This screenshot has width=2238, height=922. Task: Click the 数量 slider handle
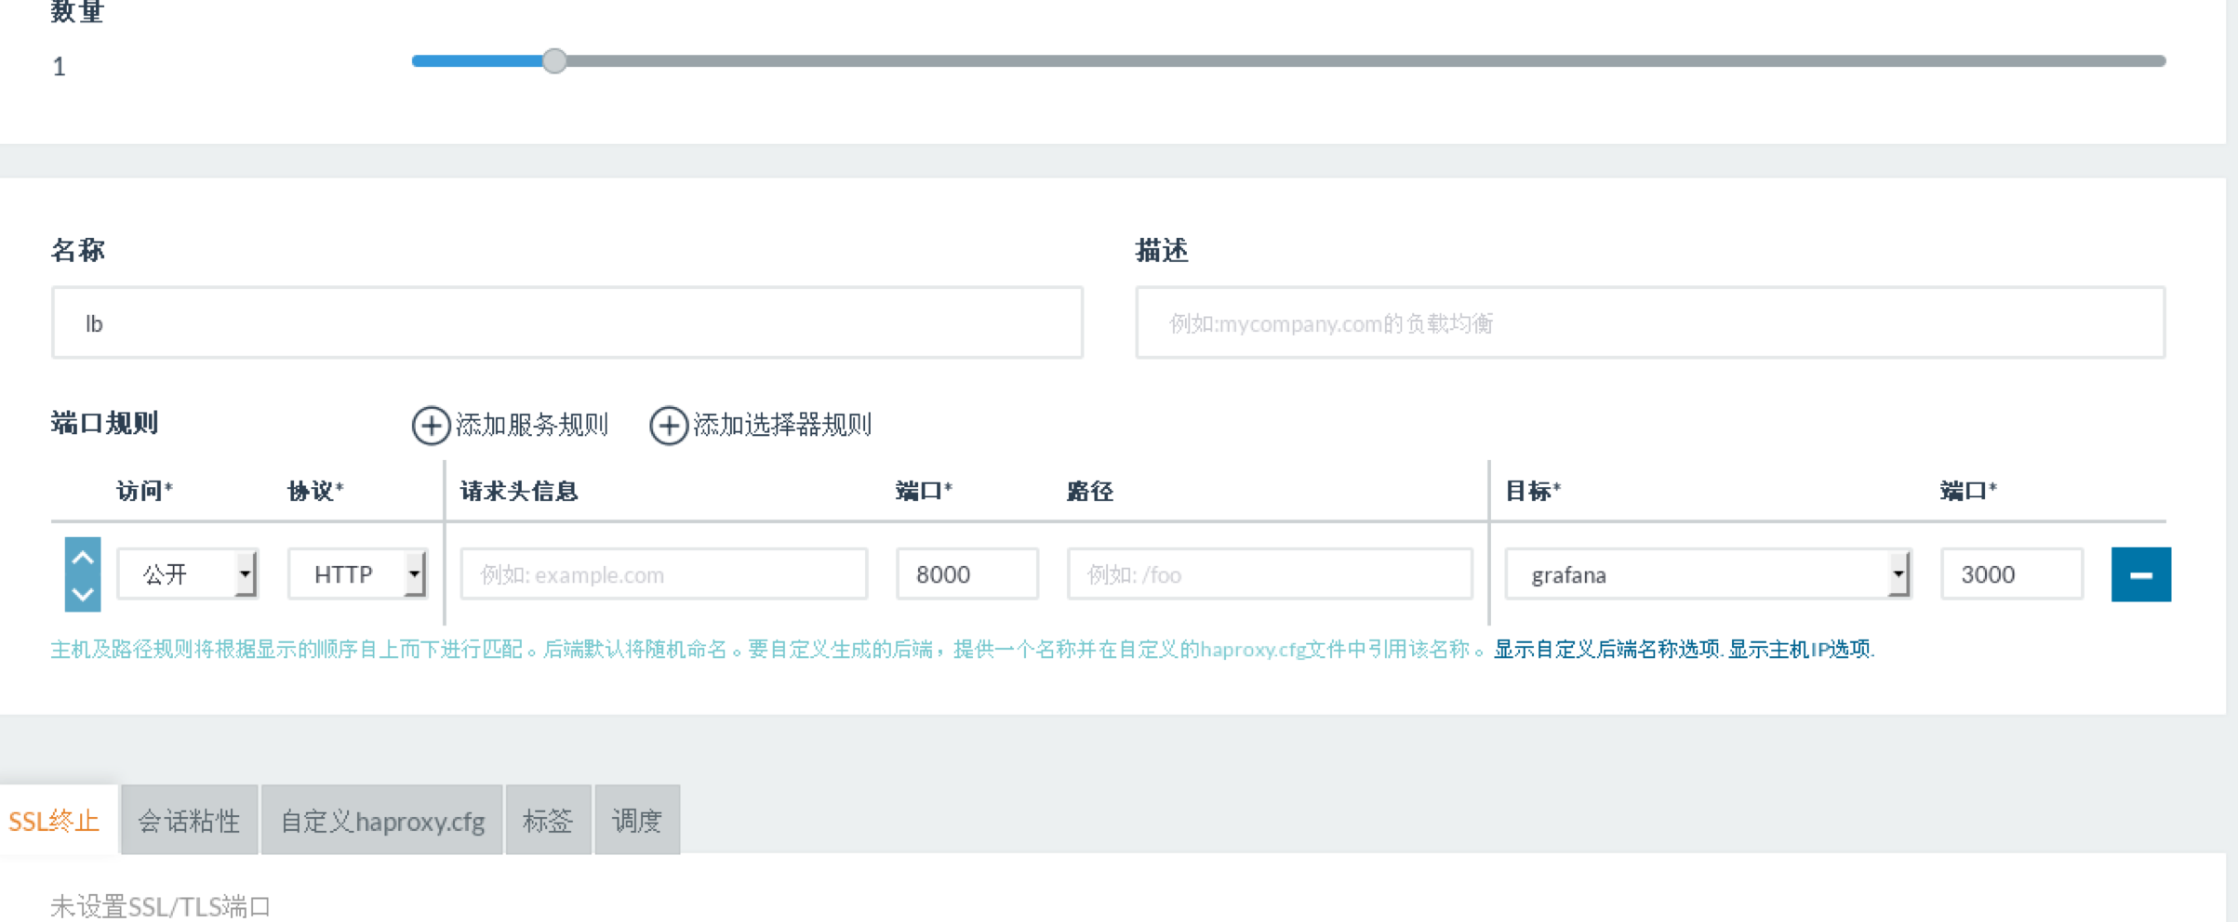pyautogui.click(x=554, y=61)
